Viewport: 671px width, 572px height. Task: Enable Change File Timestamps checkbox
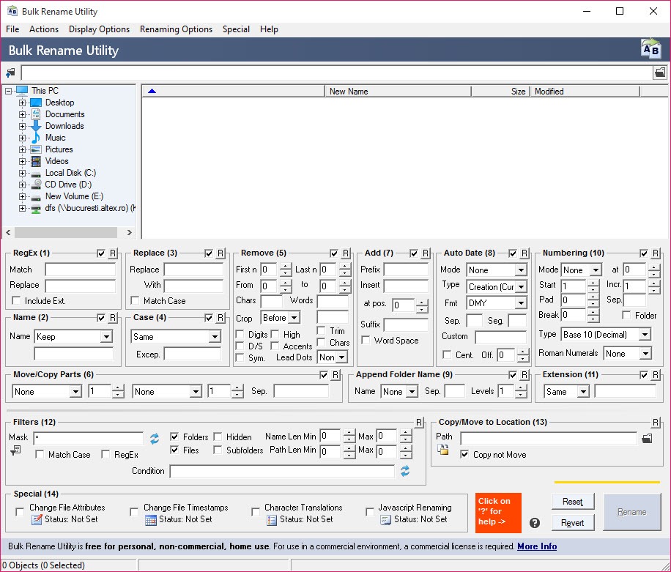pos(134,512)
